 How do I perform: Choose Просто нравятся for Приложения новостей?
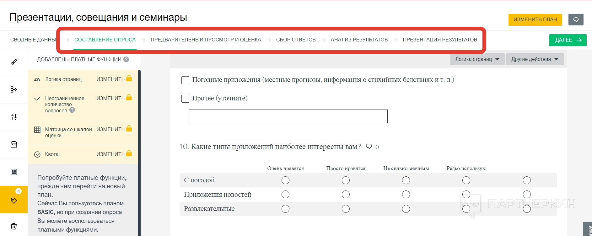(346, 195)
